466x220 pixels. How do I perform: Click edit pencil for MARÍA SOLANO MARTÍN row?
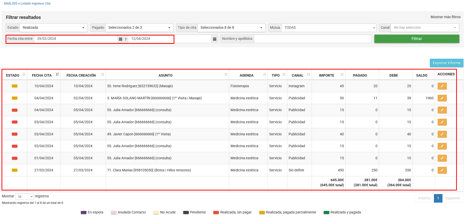pos(442,98)
